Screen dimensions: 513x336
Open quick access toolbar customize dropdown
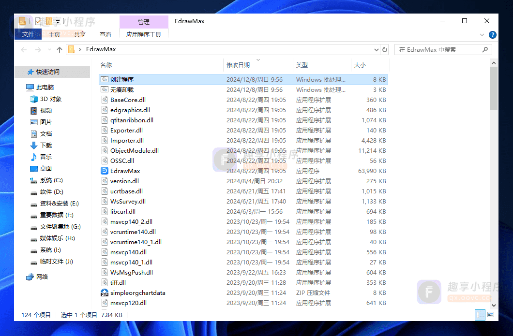(x=58, y=22)
